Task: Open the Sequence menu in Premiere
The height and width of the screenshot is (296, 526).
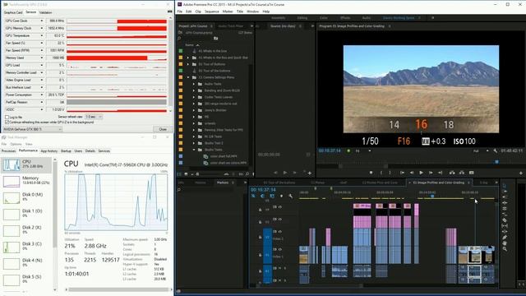Action: 212,12
